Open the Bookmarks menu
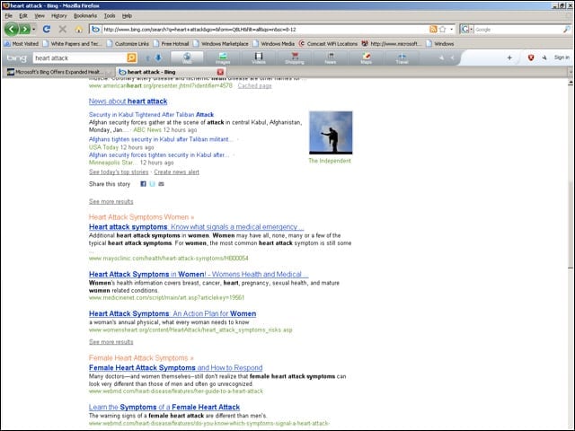Screen dimensions: 575x431 pos(85,16)
